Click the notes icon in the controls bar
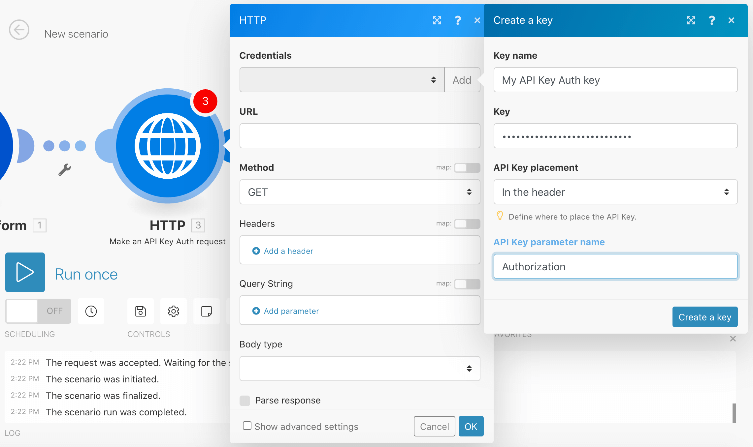This screenshot has width=753, height=447. pos(206,311)
